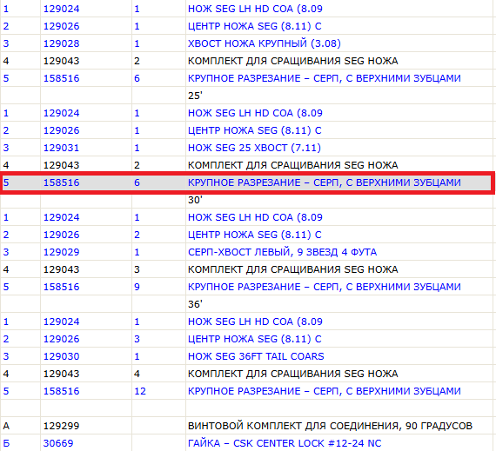
Task: Click quantity 9 in 30' section's 158516 row
Action: coord(137,287)
